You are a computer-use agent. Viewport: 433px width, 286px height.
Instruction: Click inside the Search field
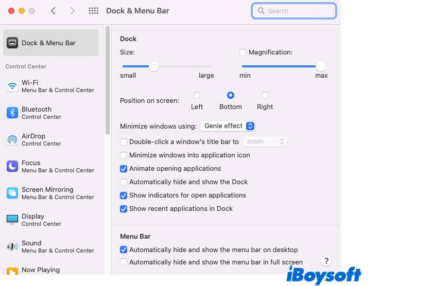click(294, 11)
